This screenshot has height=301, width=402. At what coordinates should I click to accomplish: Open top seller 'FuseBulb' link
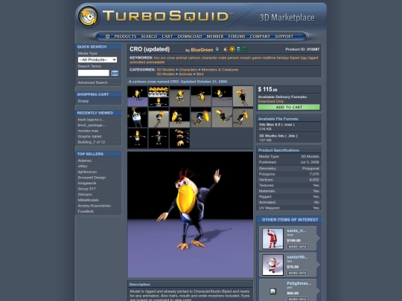(x=86, y=211)
